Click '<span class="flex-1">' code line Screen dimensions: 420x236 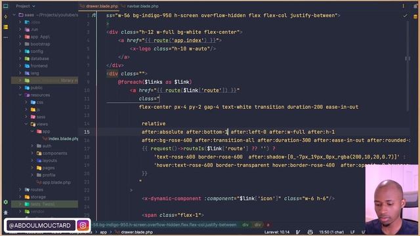point(173,215)
